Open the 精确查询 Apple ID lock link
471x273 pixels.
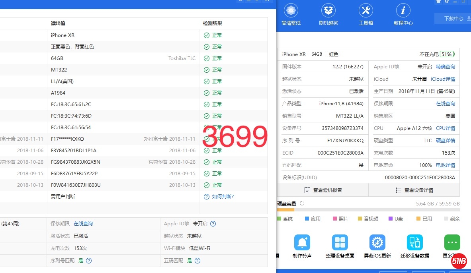[445, 67]
